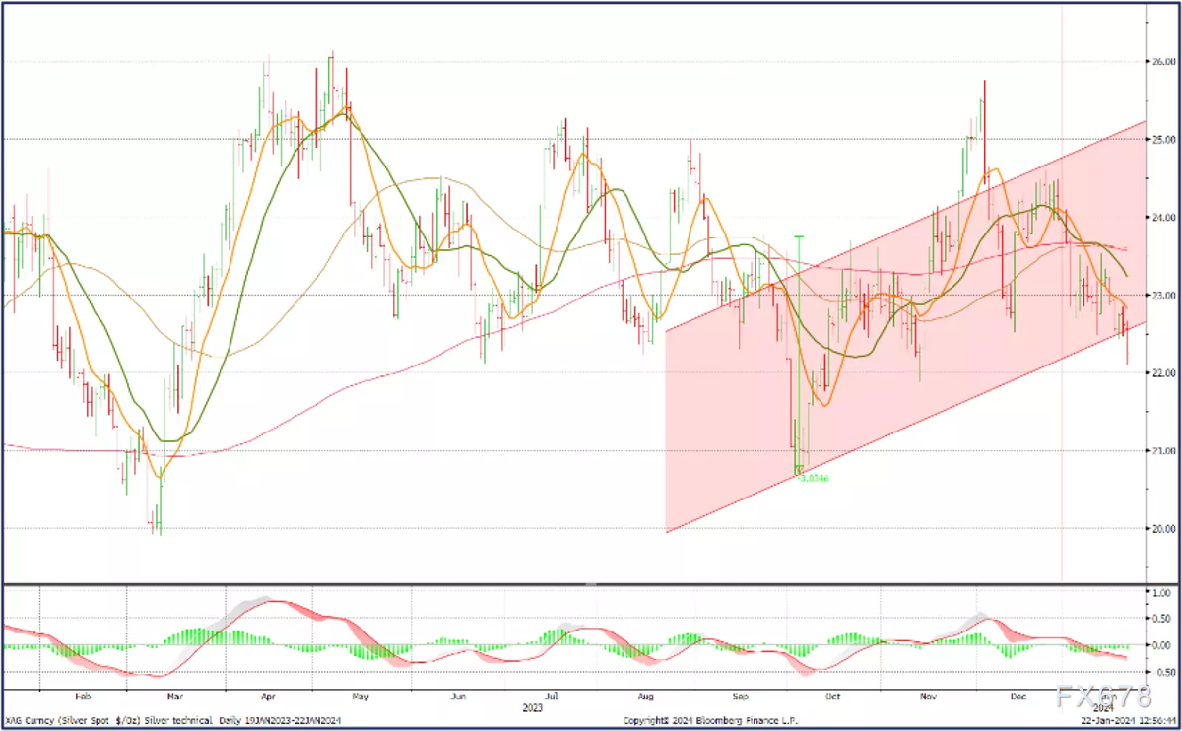Click the Dec label on time axis
This screenshot has width=1182, height=731.
1020,696
